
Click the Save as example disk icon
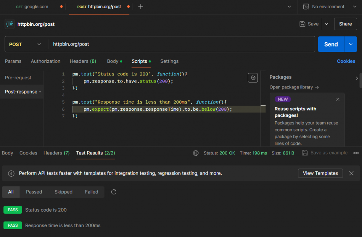[x=305, y=153]
